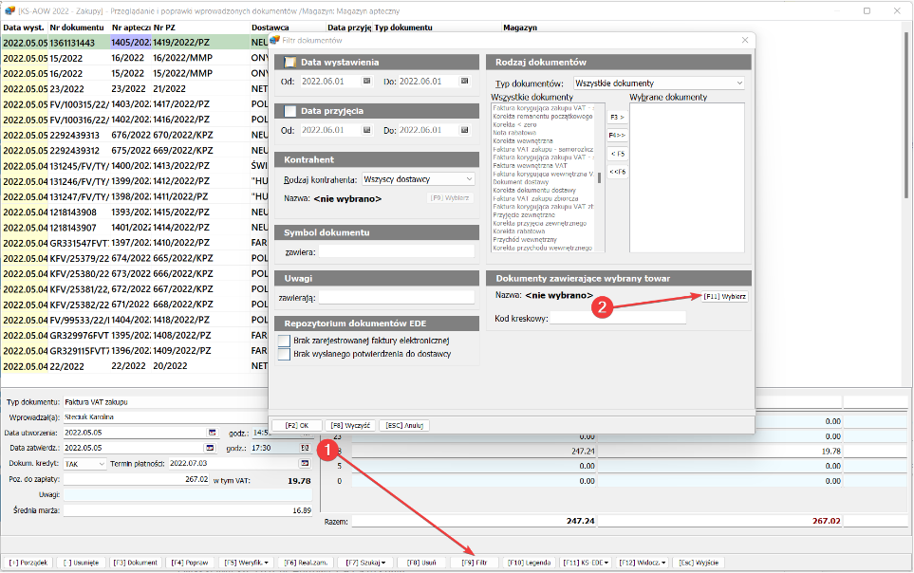Sort by the Nr dokumentu column header
The height and width of the screenshot is (573, 914).
[79, 28]
